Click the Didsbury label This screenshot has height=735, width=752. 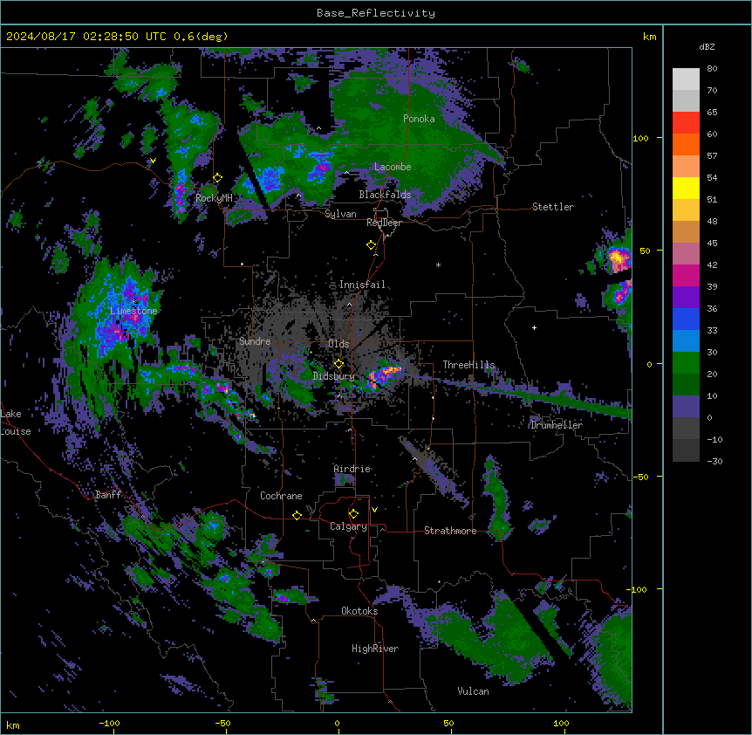point(334,376)
